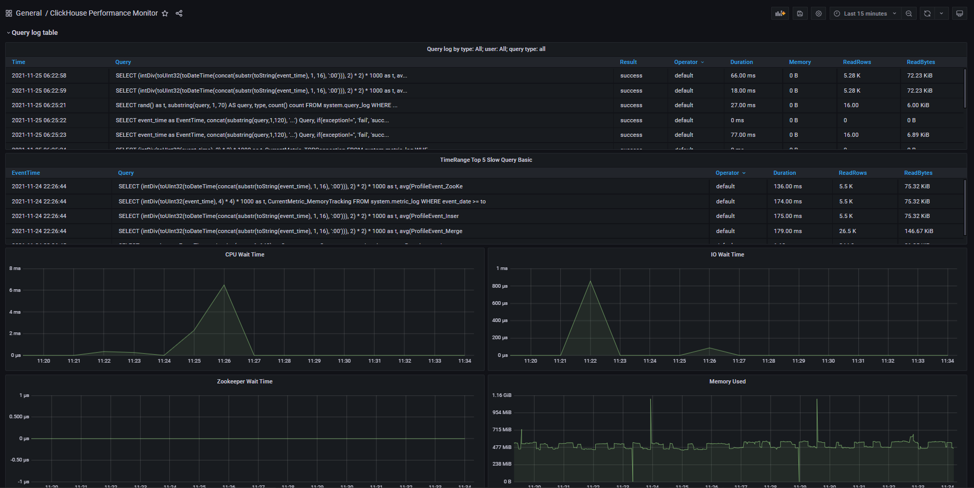Open the Memory Used panel menu
974x488 pixels.
(727, 381)
